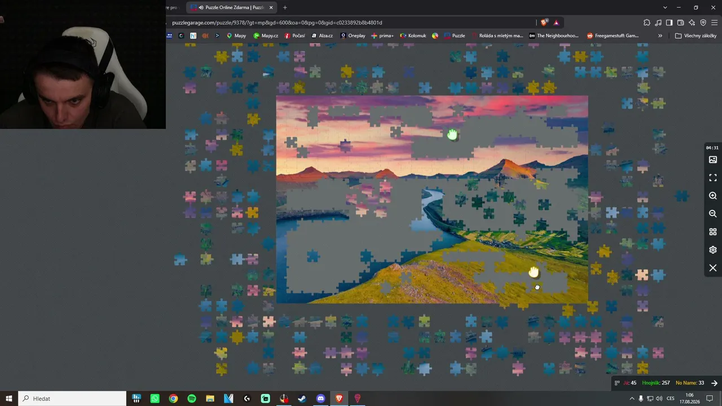Arrange loose pieces with grid icon
722x406 pixels.
713,232
